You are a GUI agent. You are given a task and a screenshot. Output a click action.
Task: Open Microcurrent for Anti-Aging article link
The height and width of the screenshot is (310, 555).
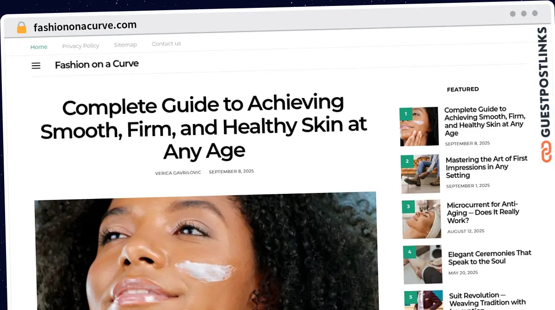pos(483,212)
